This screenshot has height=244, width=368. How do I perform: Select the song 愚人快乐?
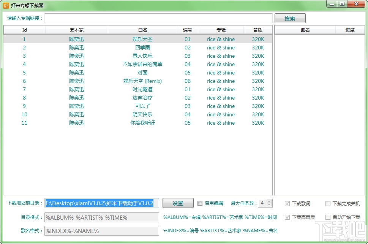pos(142,56)
